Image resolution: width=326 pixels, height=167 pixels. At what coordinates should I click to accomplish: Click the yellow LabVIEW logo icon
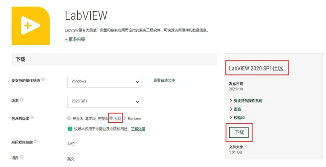(31, 26)
